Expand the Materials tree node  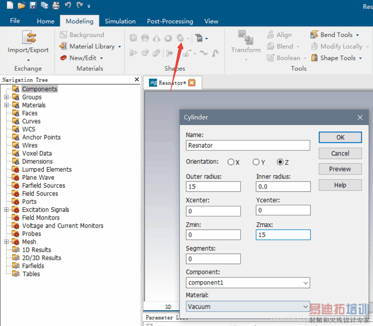click(x=6, y=105)
